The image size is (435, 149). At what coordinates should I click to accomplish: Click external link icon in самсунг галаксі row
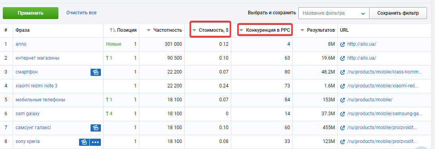pyautogui.click(x=342, y=128)
